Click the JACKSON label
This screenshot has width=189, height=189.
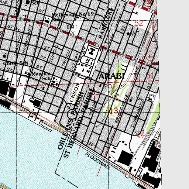pyautogui.click(x=73, y=96)
